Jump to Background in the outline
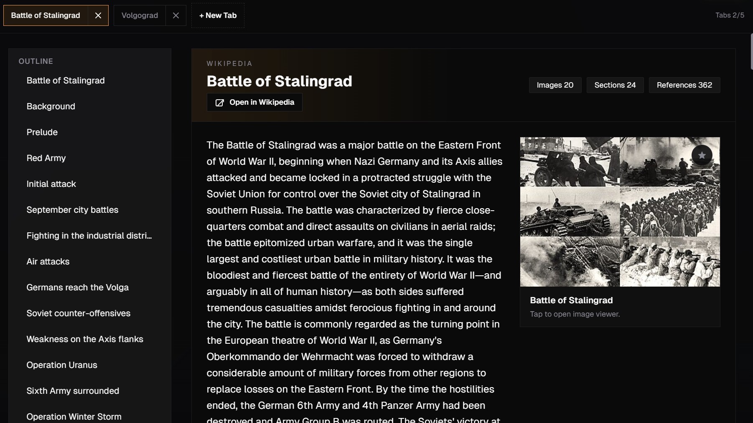Screen dimensions: 753x423 [x=51, y=106]
